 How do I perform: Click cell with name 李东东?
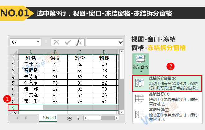pos(31,83)
